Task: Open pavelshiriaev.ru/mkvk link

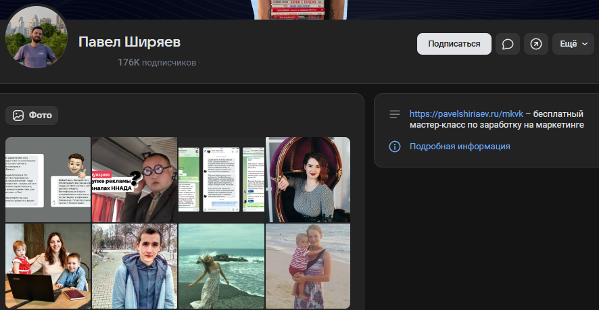Action: tap(466, 113)
